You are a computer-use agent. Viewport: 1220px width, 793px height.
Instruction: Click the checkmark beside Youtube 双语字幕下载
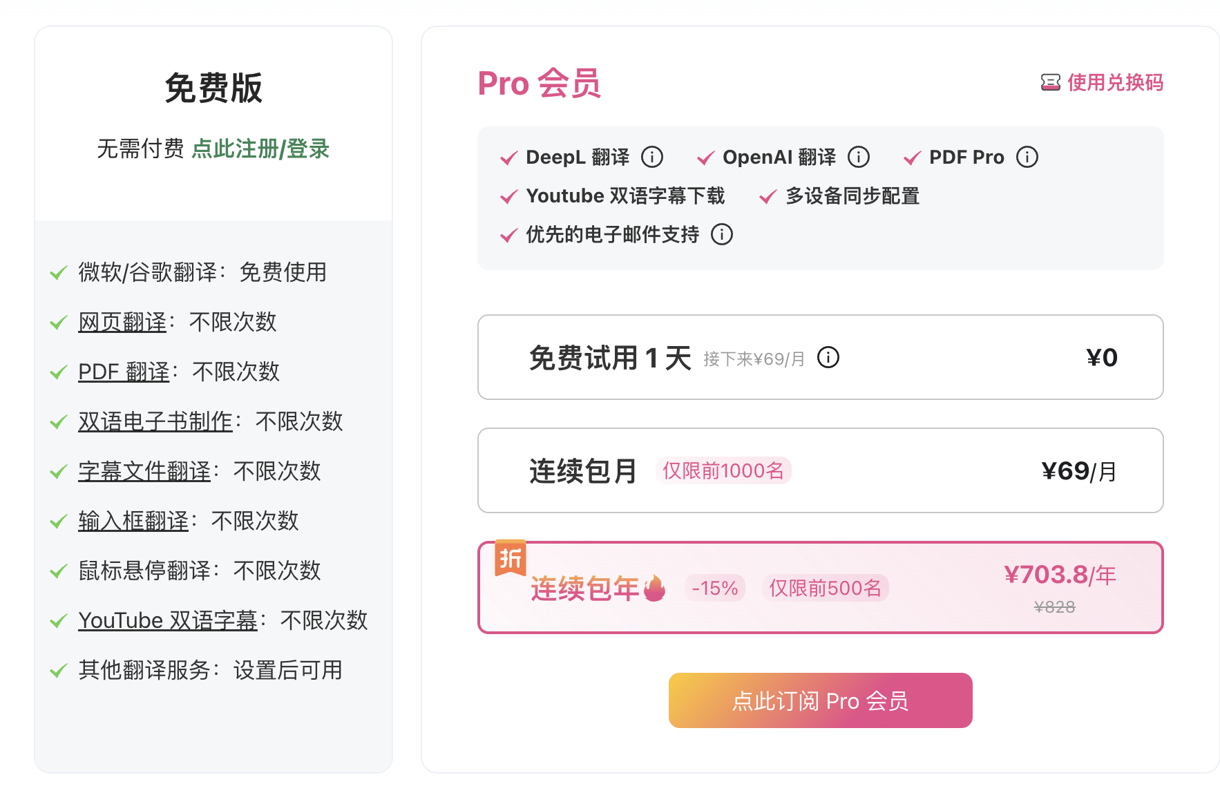tap(508, 196)
